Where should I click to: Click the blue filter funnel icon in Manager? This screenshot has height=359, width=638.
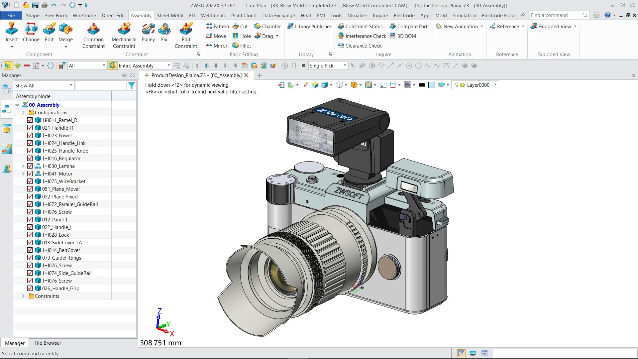132,86
